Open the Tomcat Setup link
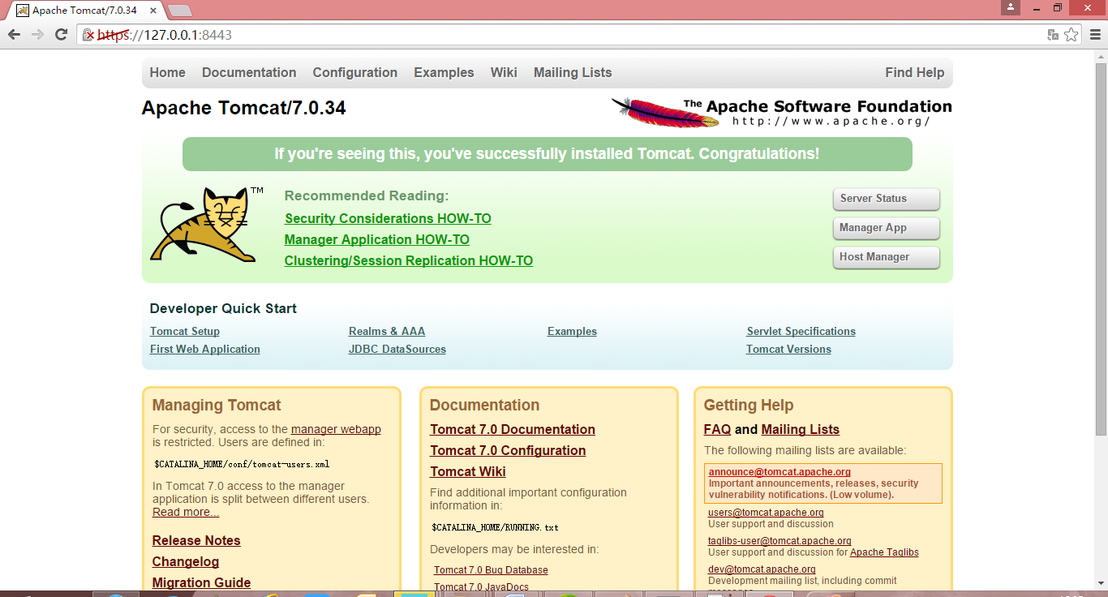Image resolution: width=1108 pixels, height=597 pixels. click(185, 331)
